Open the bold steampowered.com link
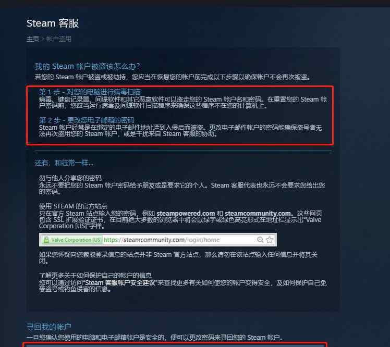Image resolution: width=390 pixels, height=347 pixels. pos(186,214)
